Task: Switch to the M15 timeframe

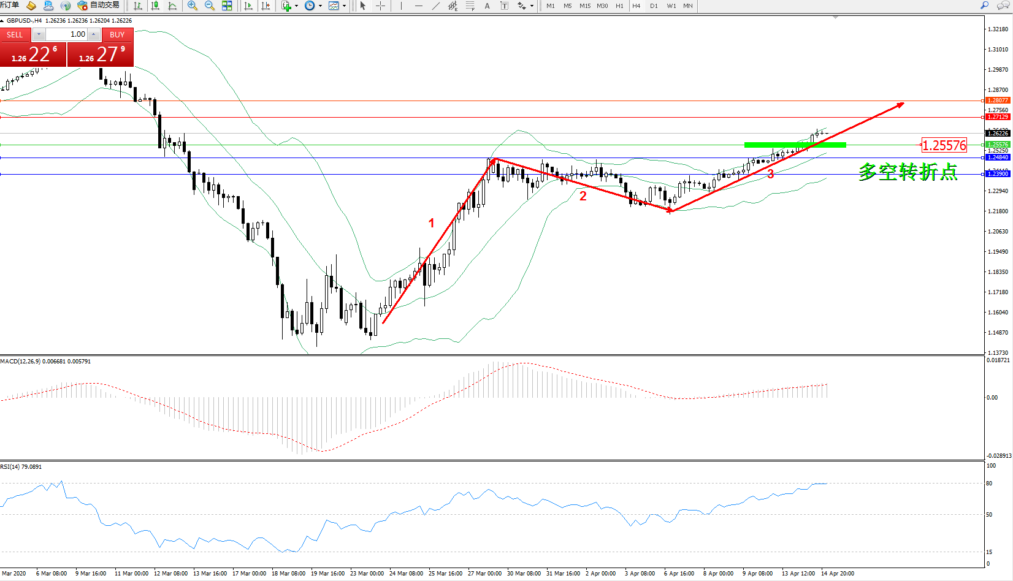Action: coord(585,6)
